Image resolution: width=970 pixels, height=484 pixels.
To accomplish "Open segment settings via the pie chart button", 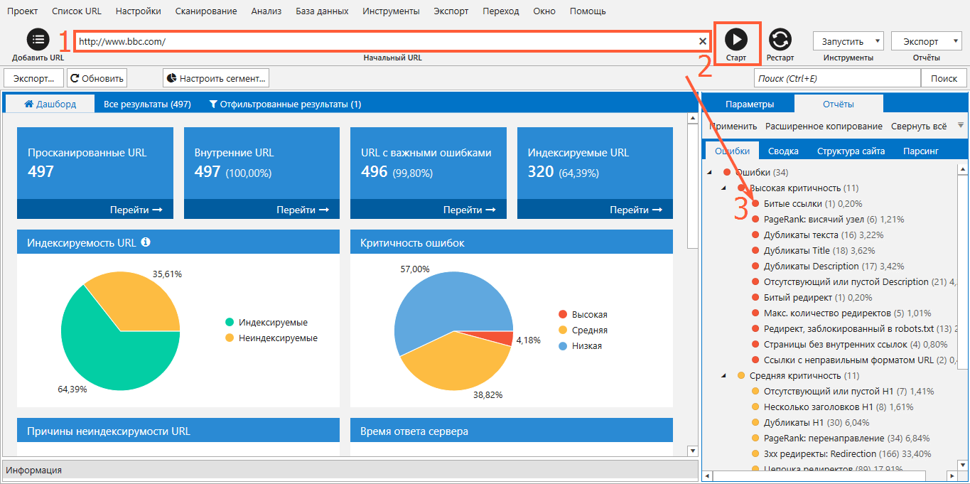I will [216, 78].
